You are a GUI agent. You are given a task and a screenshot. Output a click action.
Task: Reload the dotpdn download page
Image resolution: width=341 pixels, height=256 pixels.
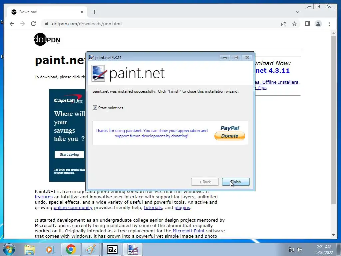(x=33, y=24)
